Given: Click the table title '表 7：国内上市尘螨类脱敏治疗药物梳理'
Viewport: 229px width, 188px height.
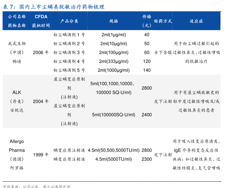Looking at the screenshot, I should tap(54, 7).
